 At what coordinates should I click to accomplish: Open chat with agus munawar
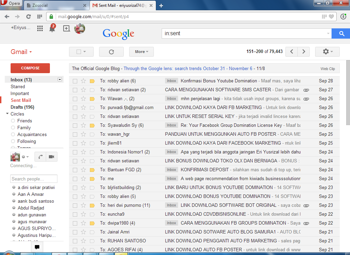tap(32, 222)
